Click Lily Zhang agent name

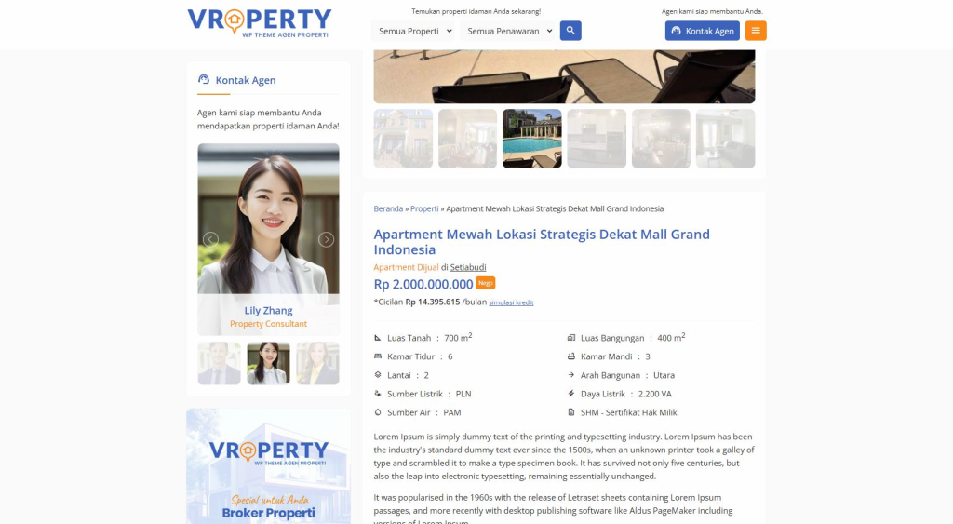click(268, 310)
